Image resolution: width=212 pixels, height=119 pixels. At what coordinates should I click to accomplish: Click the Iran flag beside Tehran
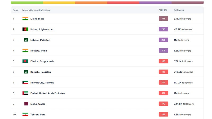(25, 115)
